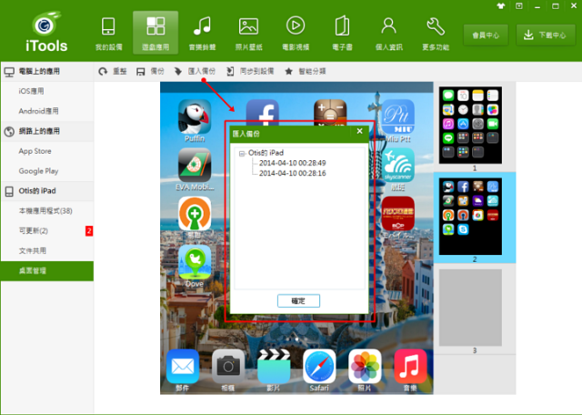The width and height of the screenshot is (582, 415).
Task: Collapse the Otis的 iPad tree node in the dialog
Action: [242, 154]
